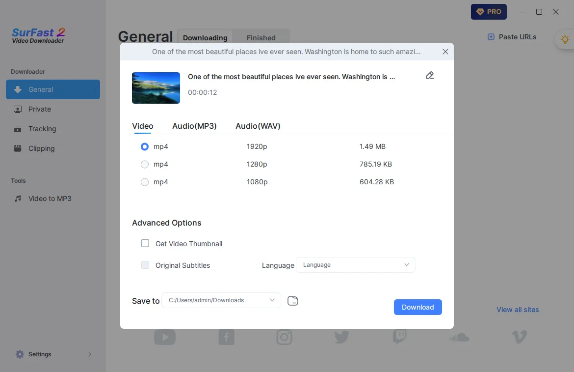
Task: Open the Clipping tool
Action: coord(41,148)
